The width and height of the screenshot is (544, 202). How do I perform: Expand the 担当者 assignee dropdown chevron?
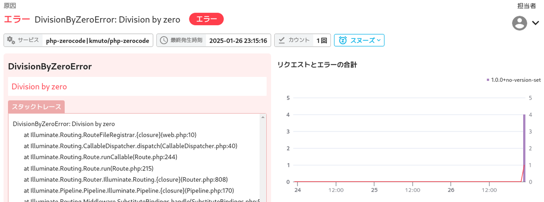pos(535,23)
